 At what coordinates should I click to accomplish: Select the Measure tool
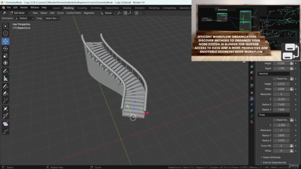pos(5,78)
